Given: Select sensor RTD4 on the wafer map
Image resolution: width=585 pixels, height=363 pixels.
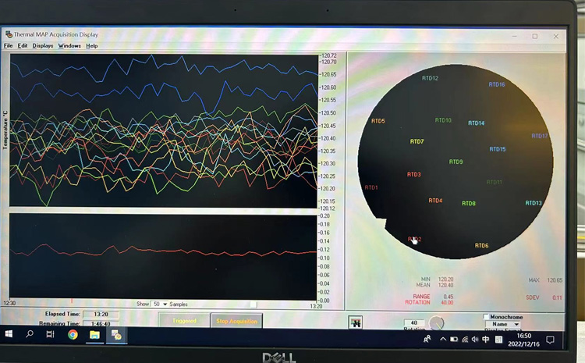Looking at the screenshot, I should pos(435,201).
